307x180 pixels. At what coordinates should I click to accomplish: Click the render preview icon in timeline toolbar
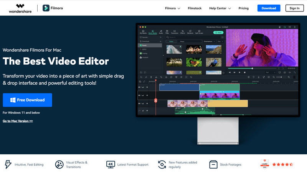249,77
